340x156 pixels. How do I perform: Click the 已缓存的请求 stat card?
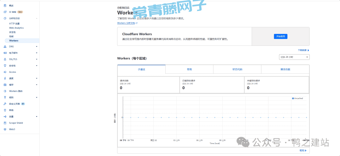212,85
